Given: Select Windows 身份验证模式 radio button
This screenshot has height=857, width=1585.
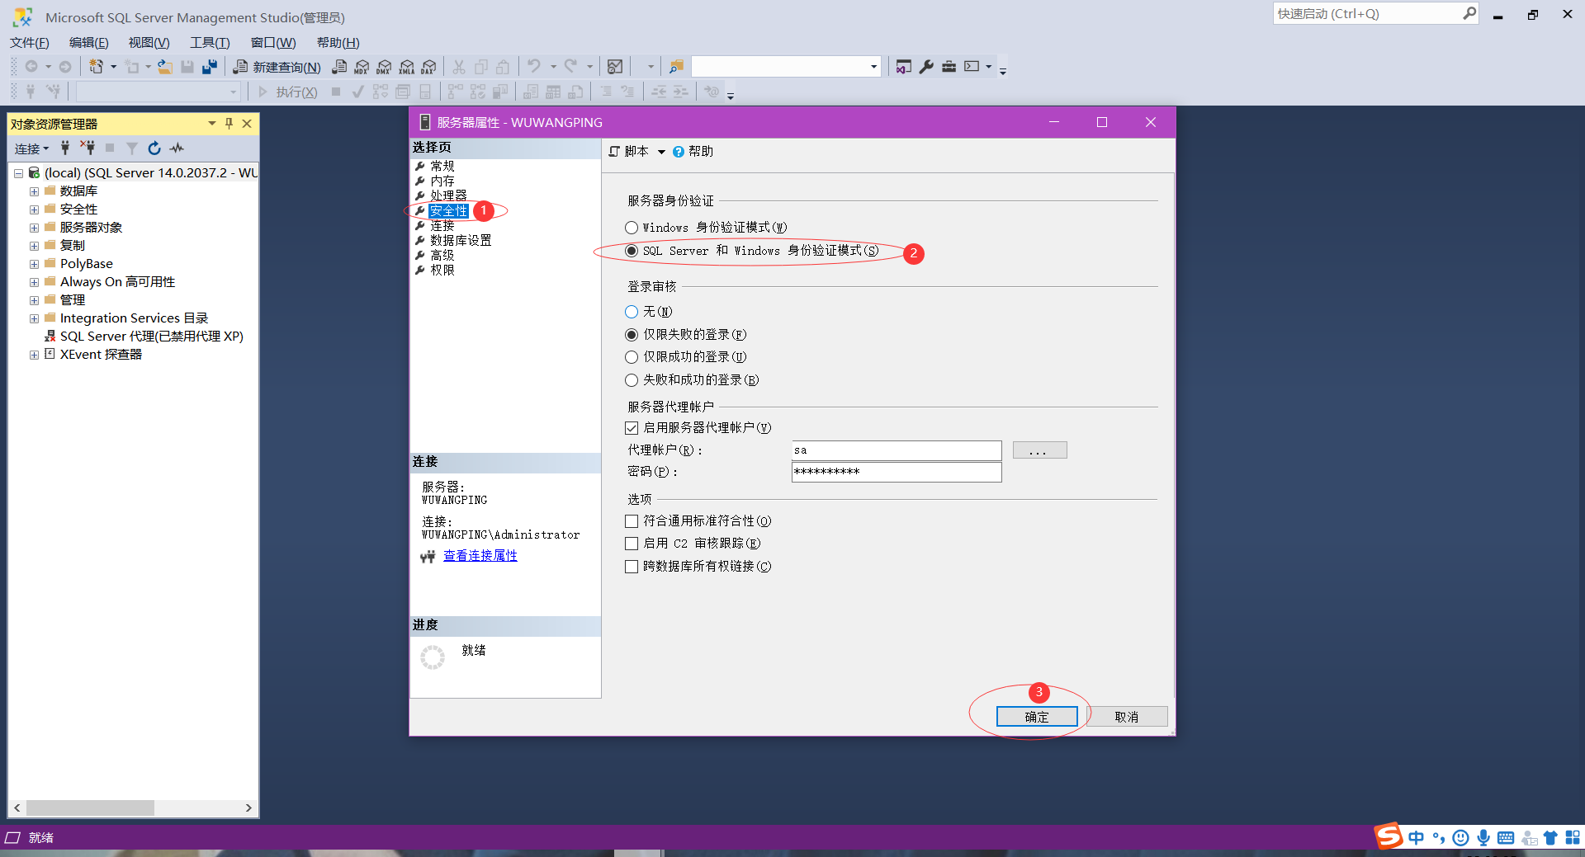Looking at the screenshot, I should (x=632, y=228).
